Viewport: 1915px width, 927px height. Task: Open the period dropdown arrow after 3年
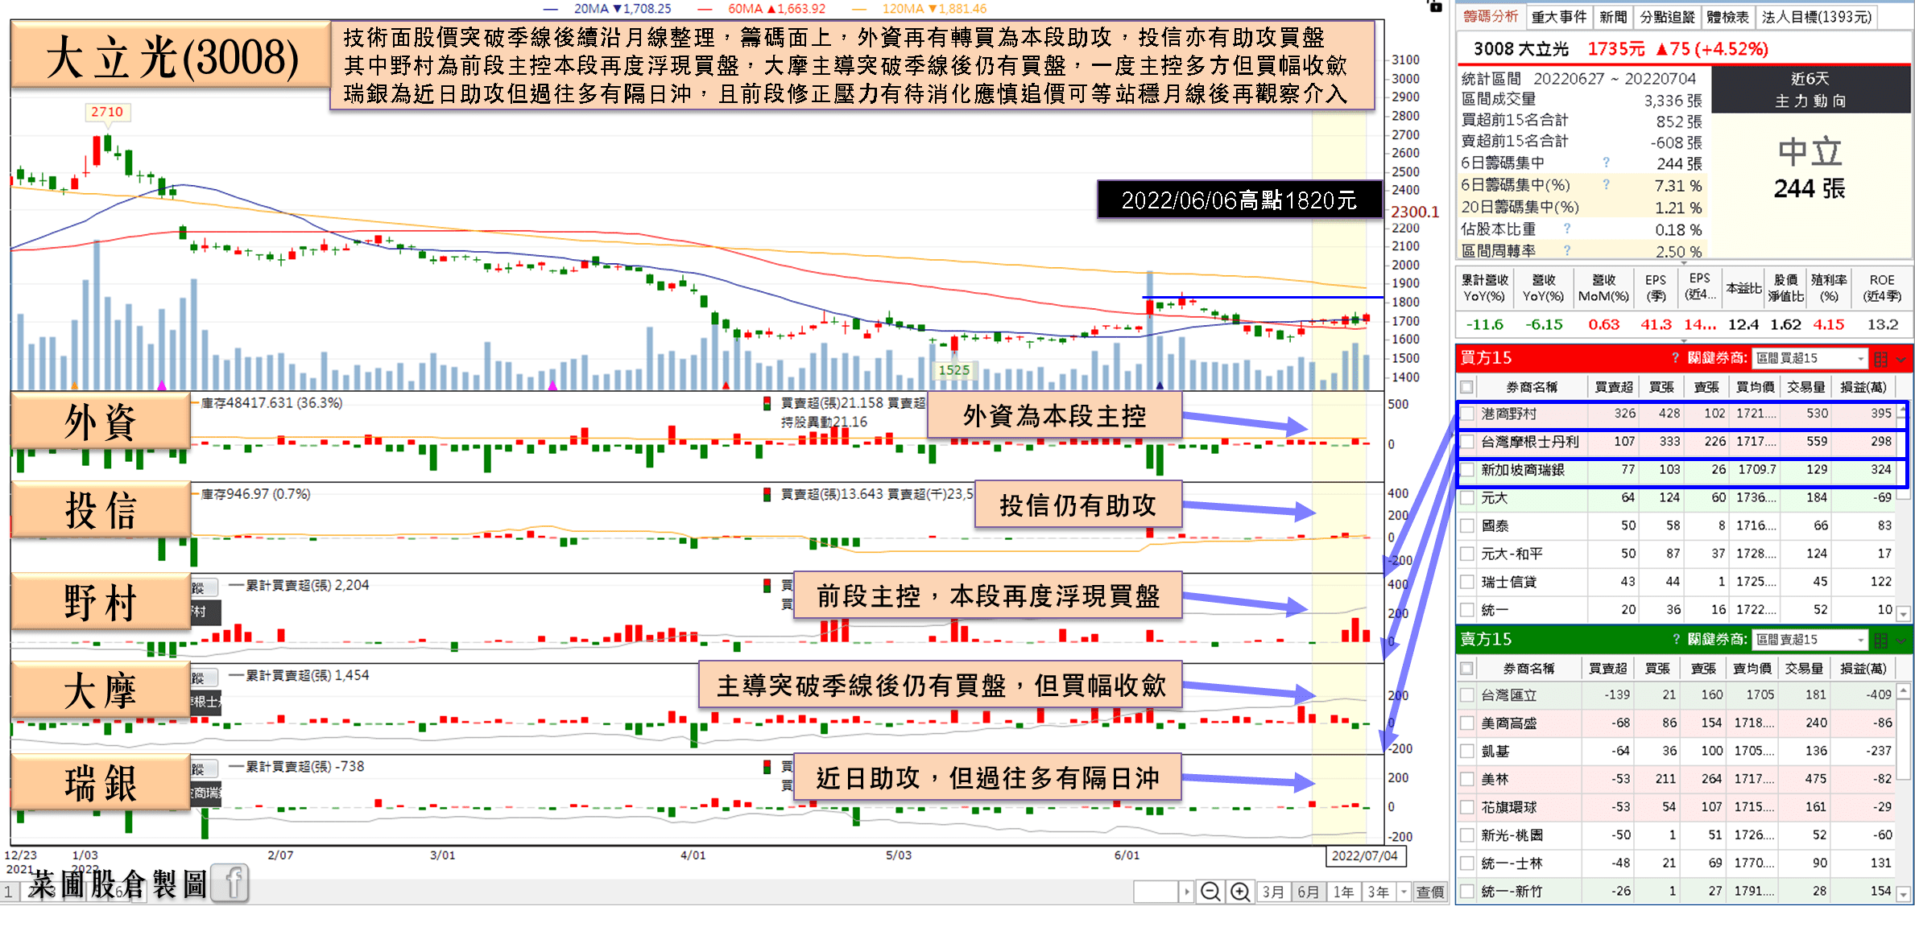[1404, 892]
